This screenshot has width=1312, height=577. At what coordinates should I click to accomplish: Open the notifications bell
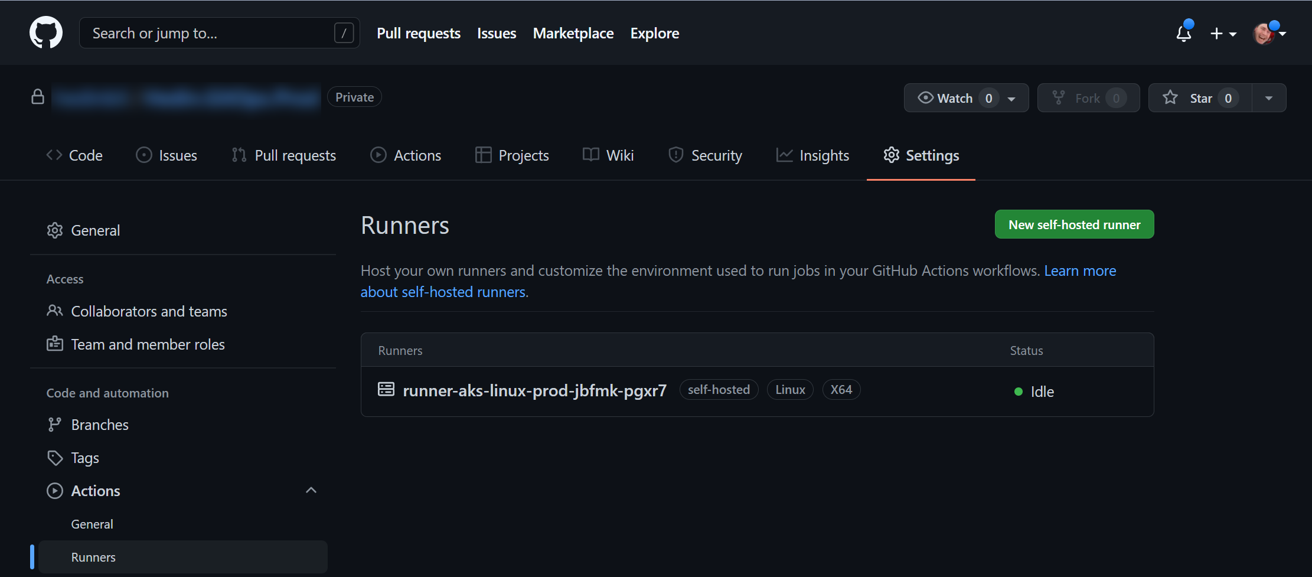(1183, 33)
